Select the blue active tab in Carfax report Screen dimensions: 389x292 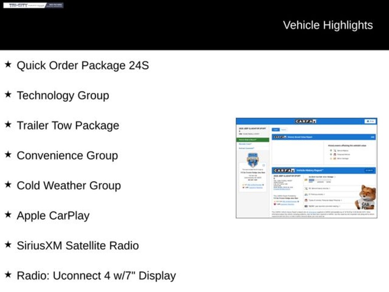pyautogui.click(x=276, y=130)
